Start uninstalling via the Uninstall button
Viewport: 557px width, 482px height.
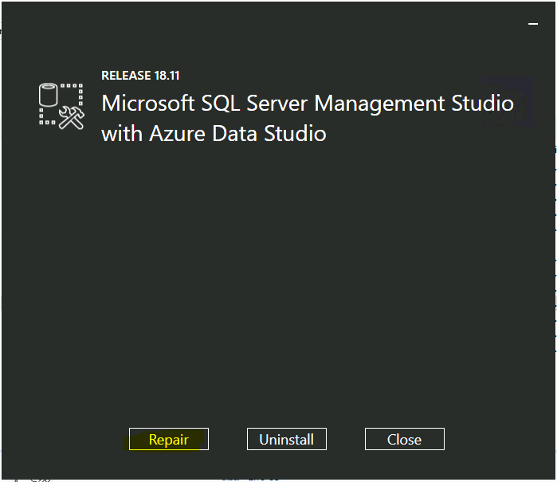[x=287, y=439]
